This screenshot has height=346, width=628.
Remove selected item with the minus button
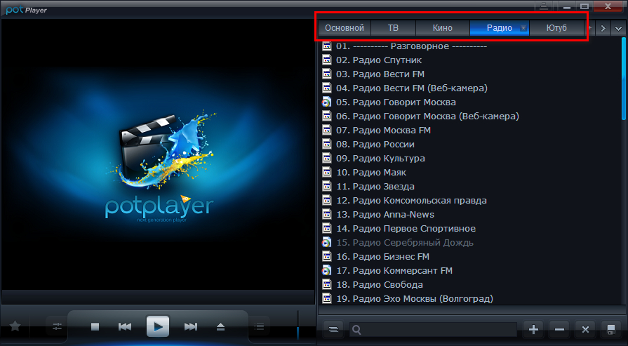559,329
